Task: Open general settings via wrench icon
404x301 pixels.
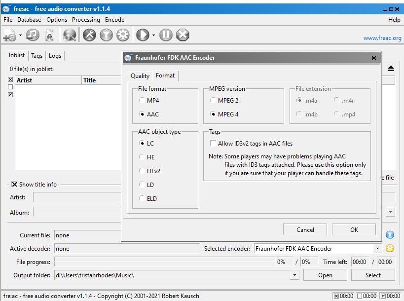Action: pyautogui.click(x=89, y=35)
